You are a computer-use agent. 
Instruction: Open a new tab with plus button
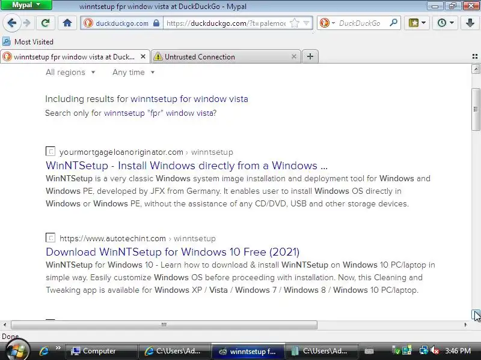(x=310, y=56)
